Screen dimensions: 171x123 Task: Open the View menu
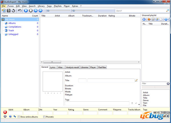[24, 6]
